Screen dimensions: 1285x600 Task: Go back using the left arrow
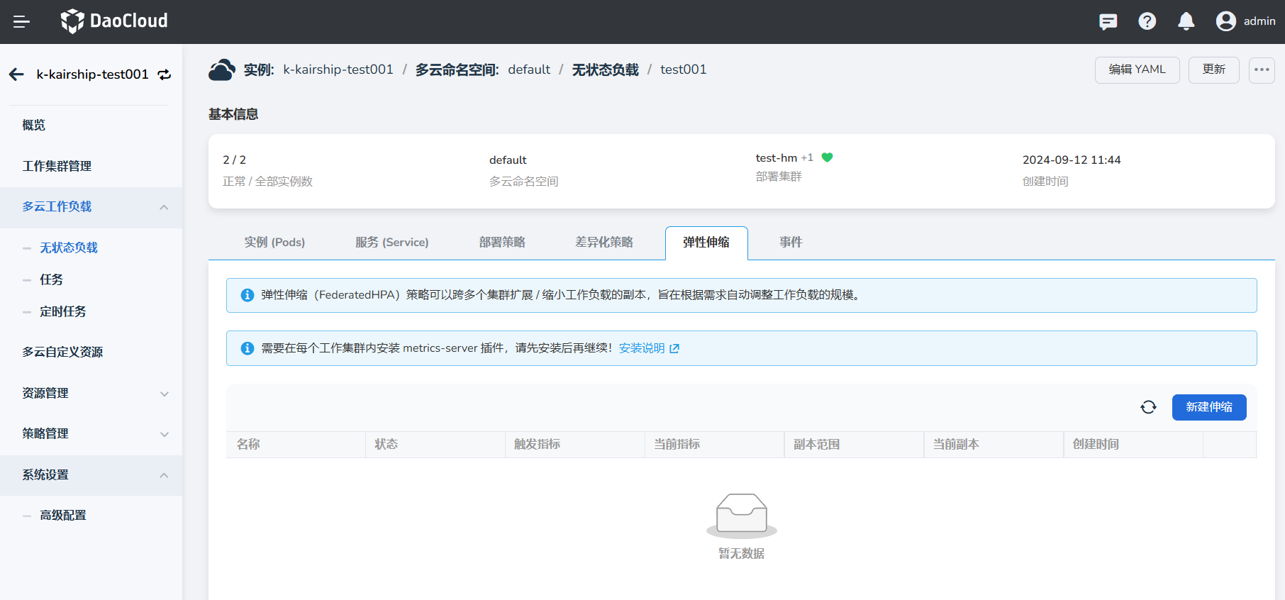[16, 74]
